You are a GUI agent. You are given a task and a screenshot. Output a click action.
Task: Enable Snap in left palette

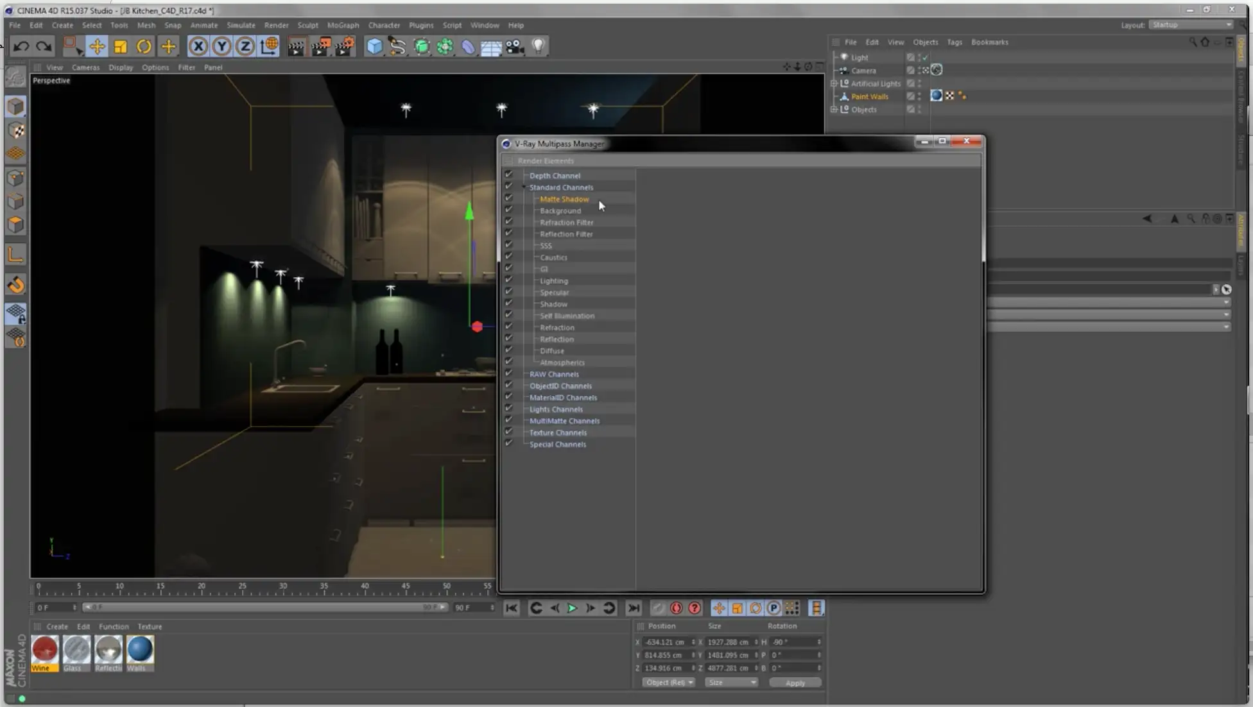(x=16, y=285)
